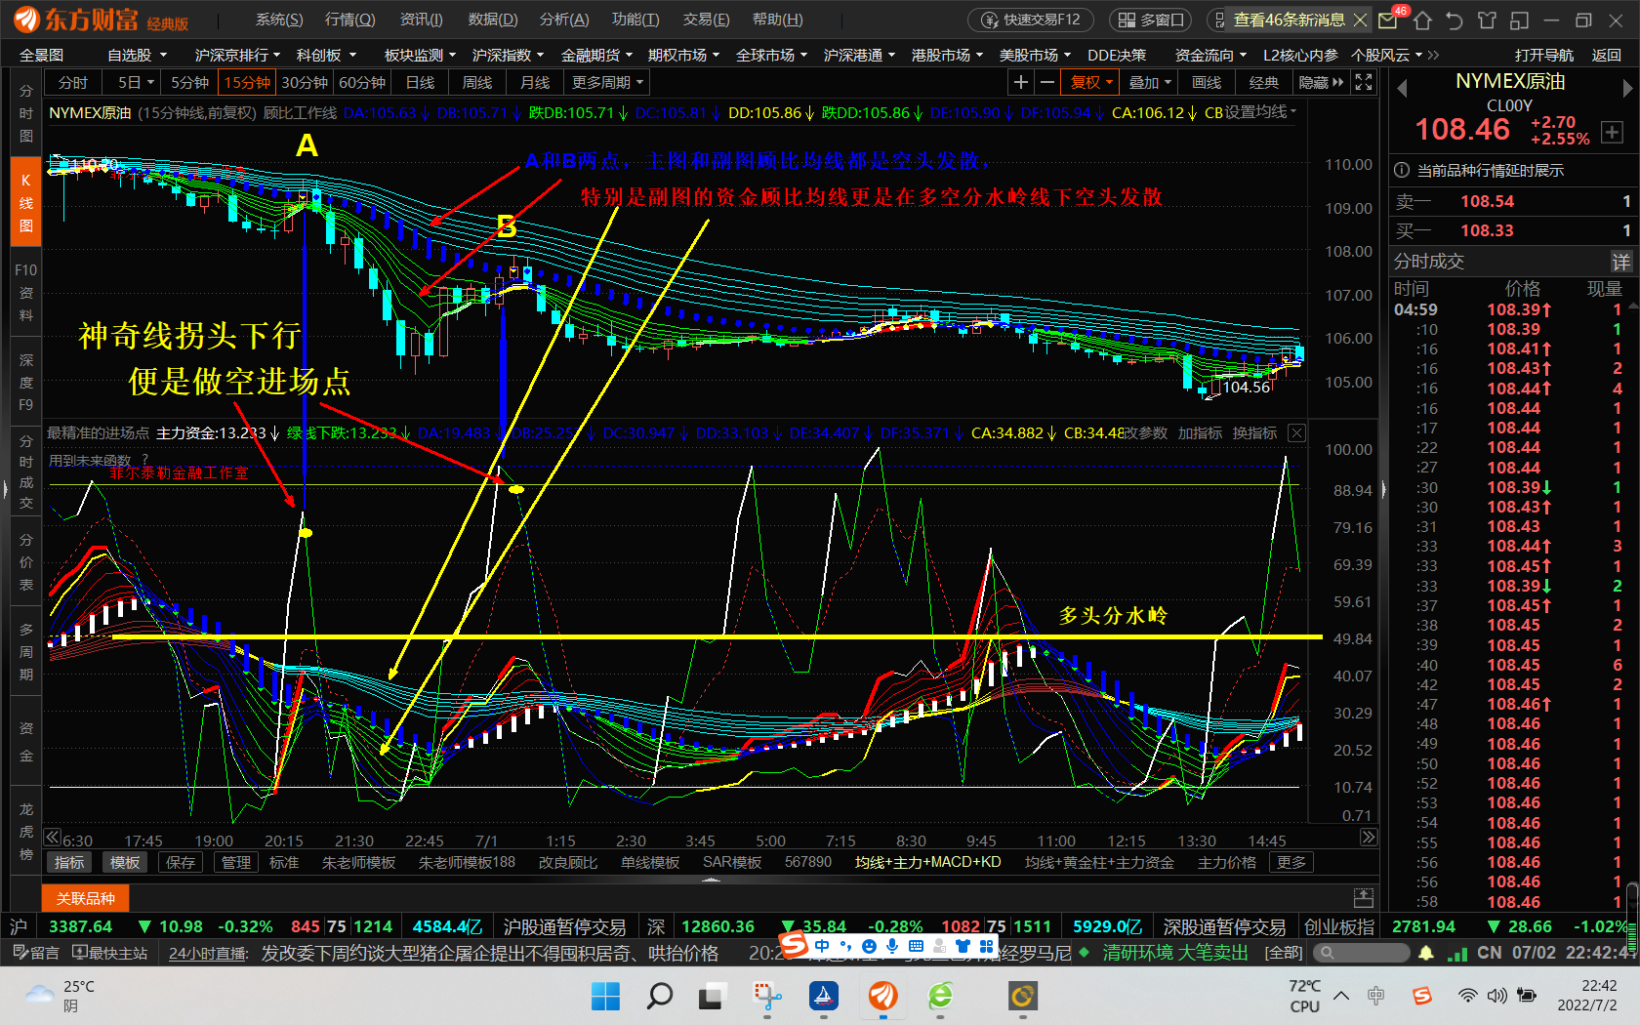The height and width of the screenshot is (1025, 1640).
Task: Click the home icon in title bar
Action: click(1422, 20)
